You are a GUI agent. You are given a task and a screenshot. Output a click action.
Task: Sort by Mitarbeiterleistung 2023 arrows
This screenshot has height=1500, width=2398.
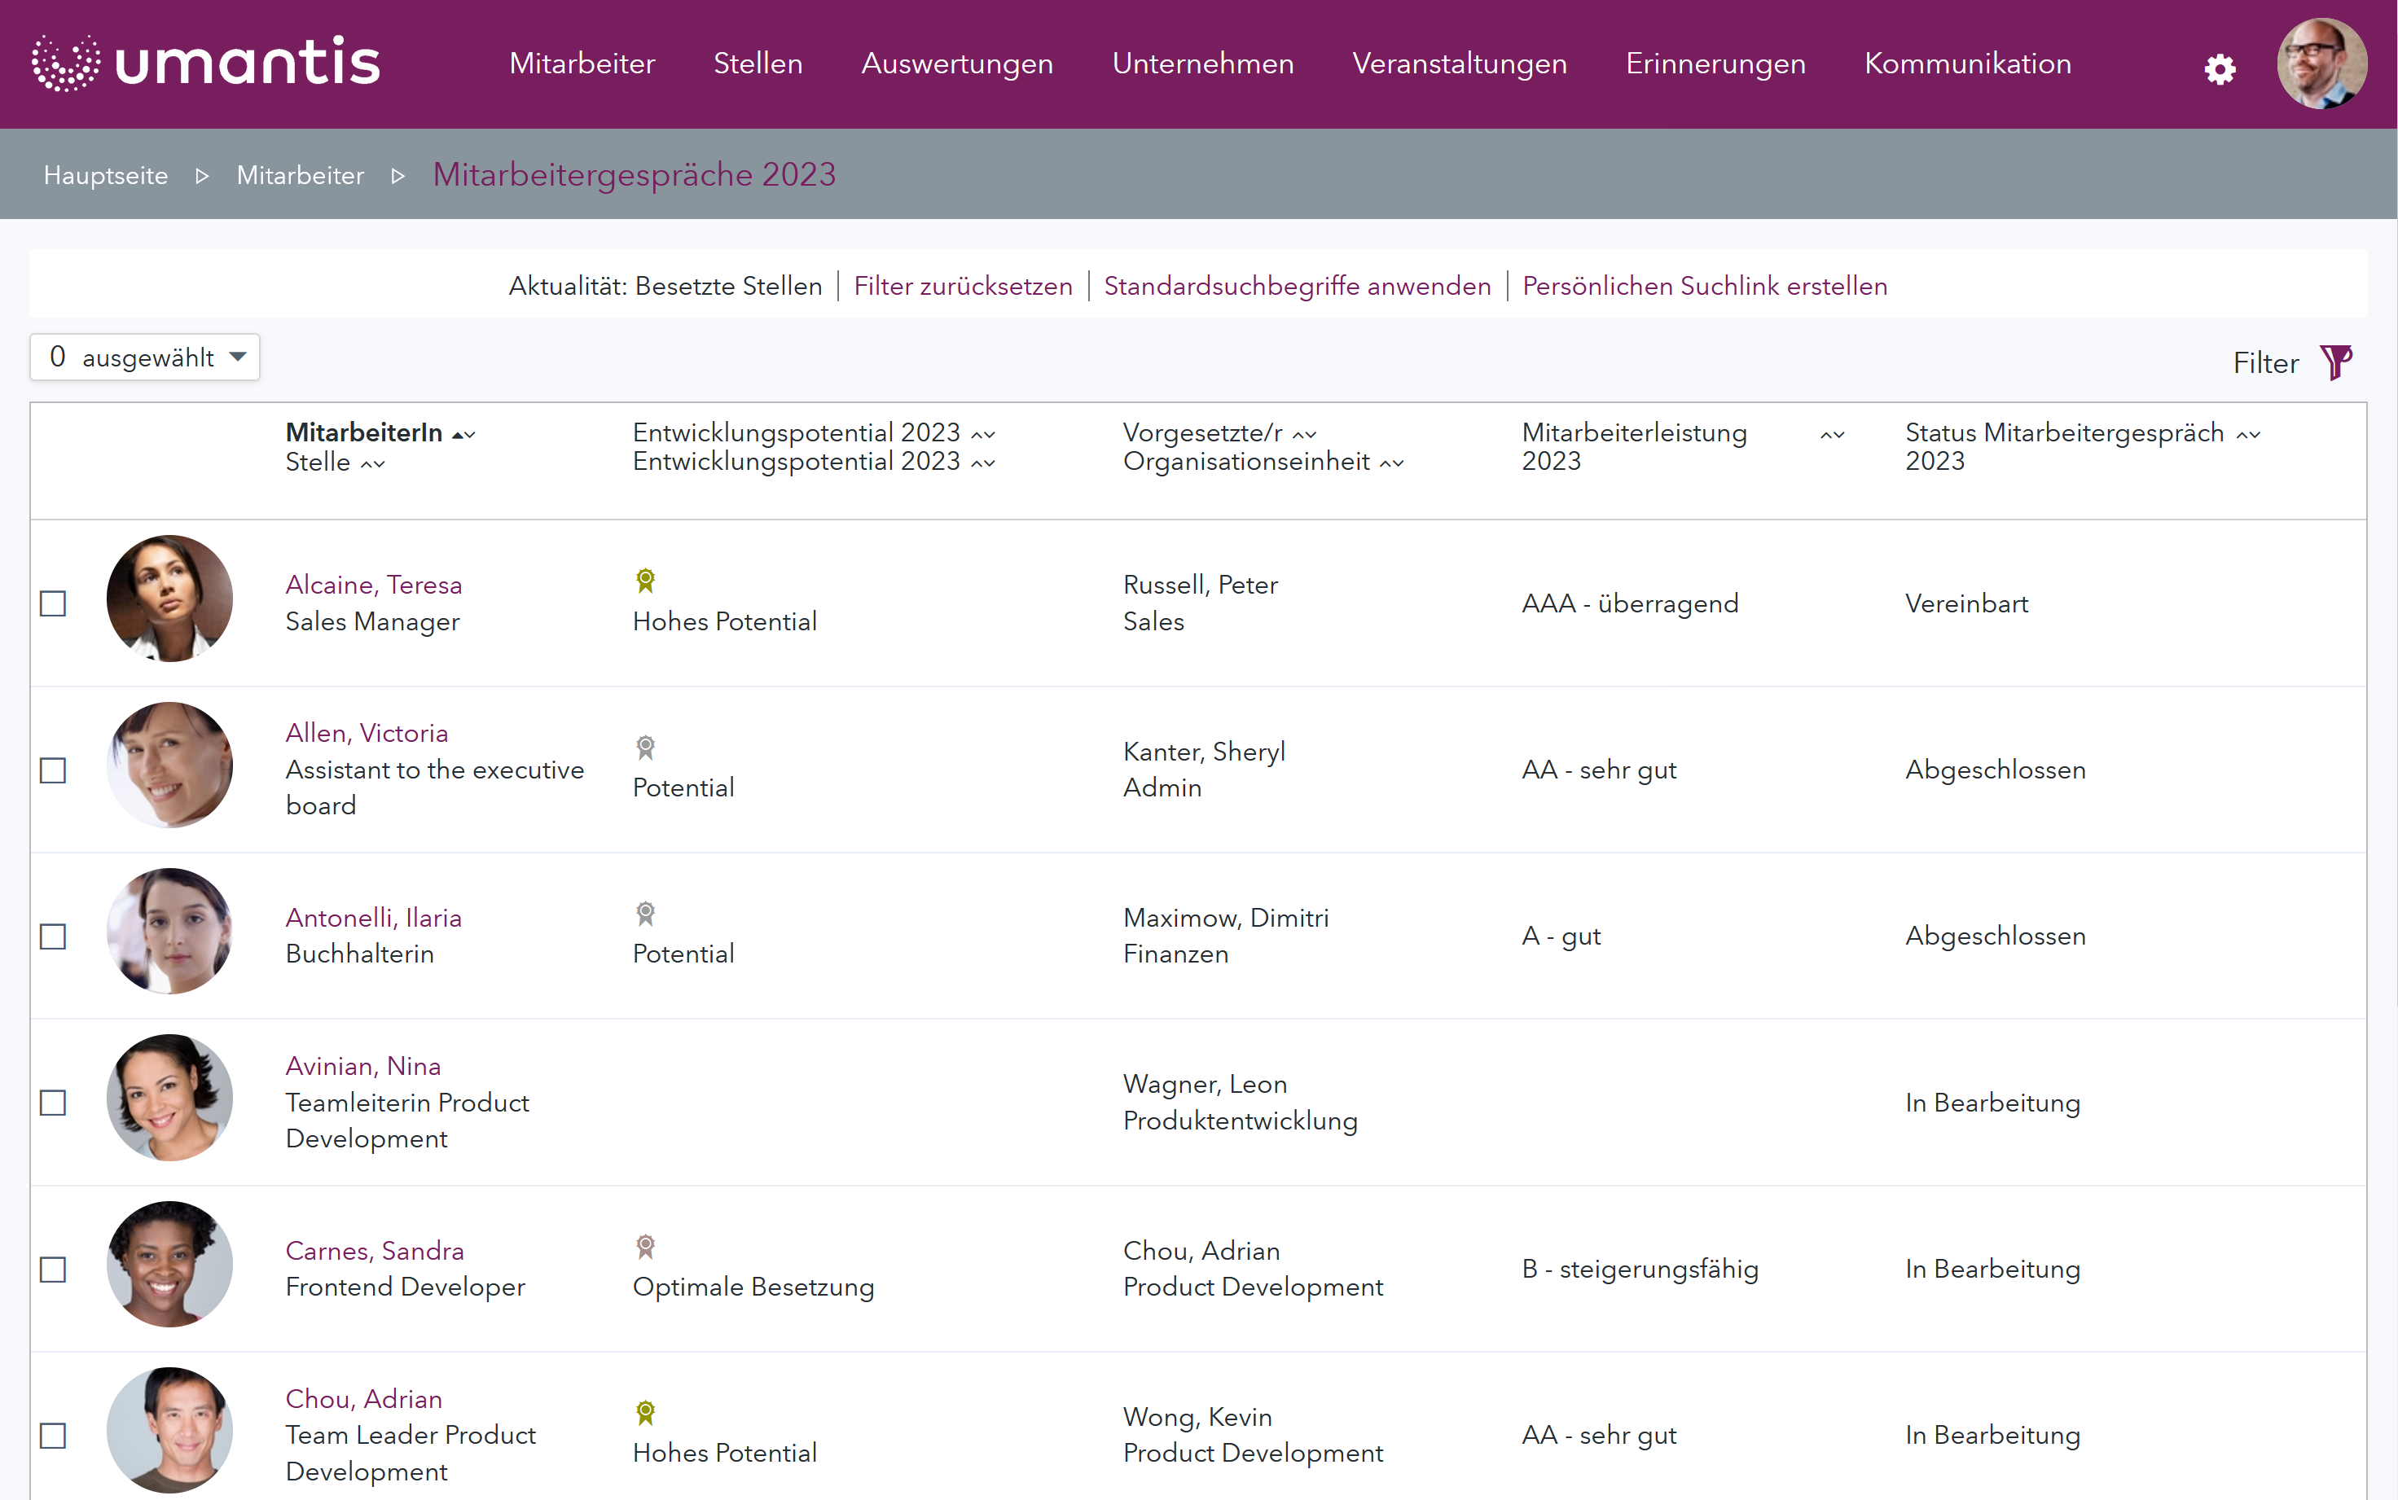(x=1831, y=435)
